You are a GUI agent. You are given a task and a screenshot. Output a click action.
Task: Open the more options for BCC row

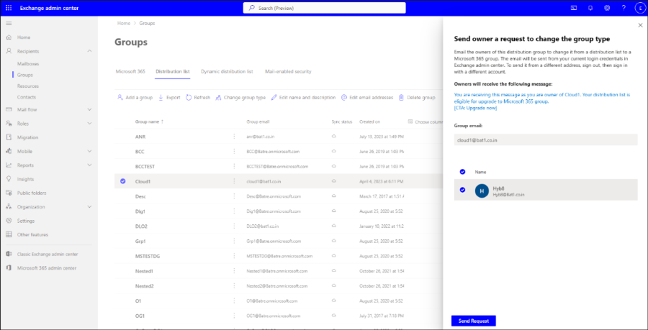tap(234, 152)
